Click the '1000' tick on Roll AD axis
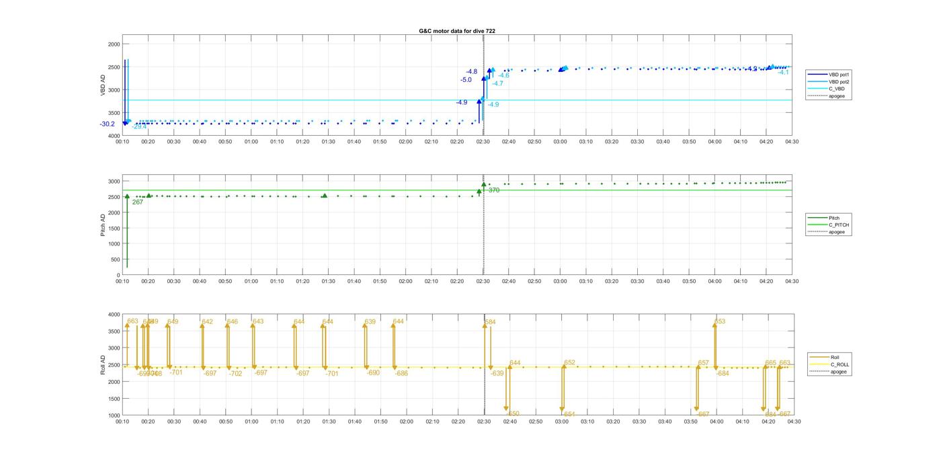Viewport: 941px width, 466px height. [x=114, y=415]
